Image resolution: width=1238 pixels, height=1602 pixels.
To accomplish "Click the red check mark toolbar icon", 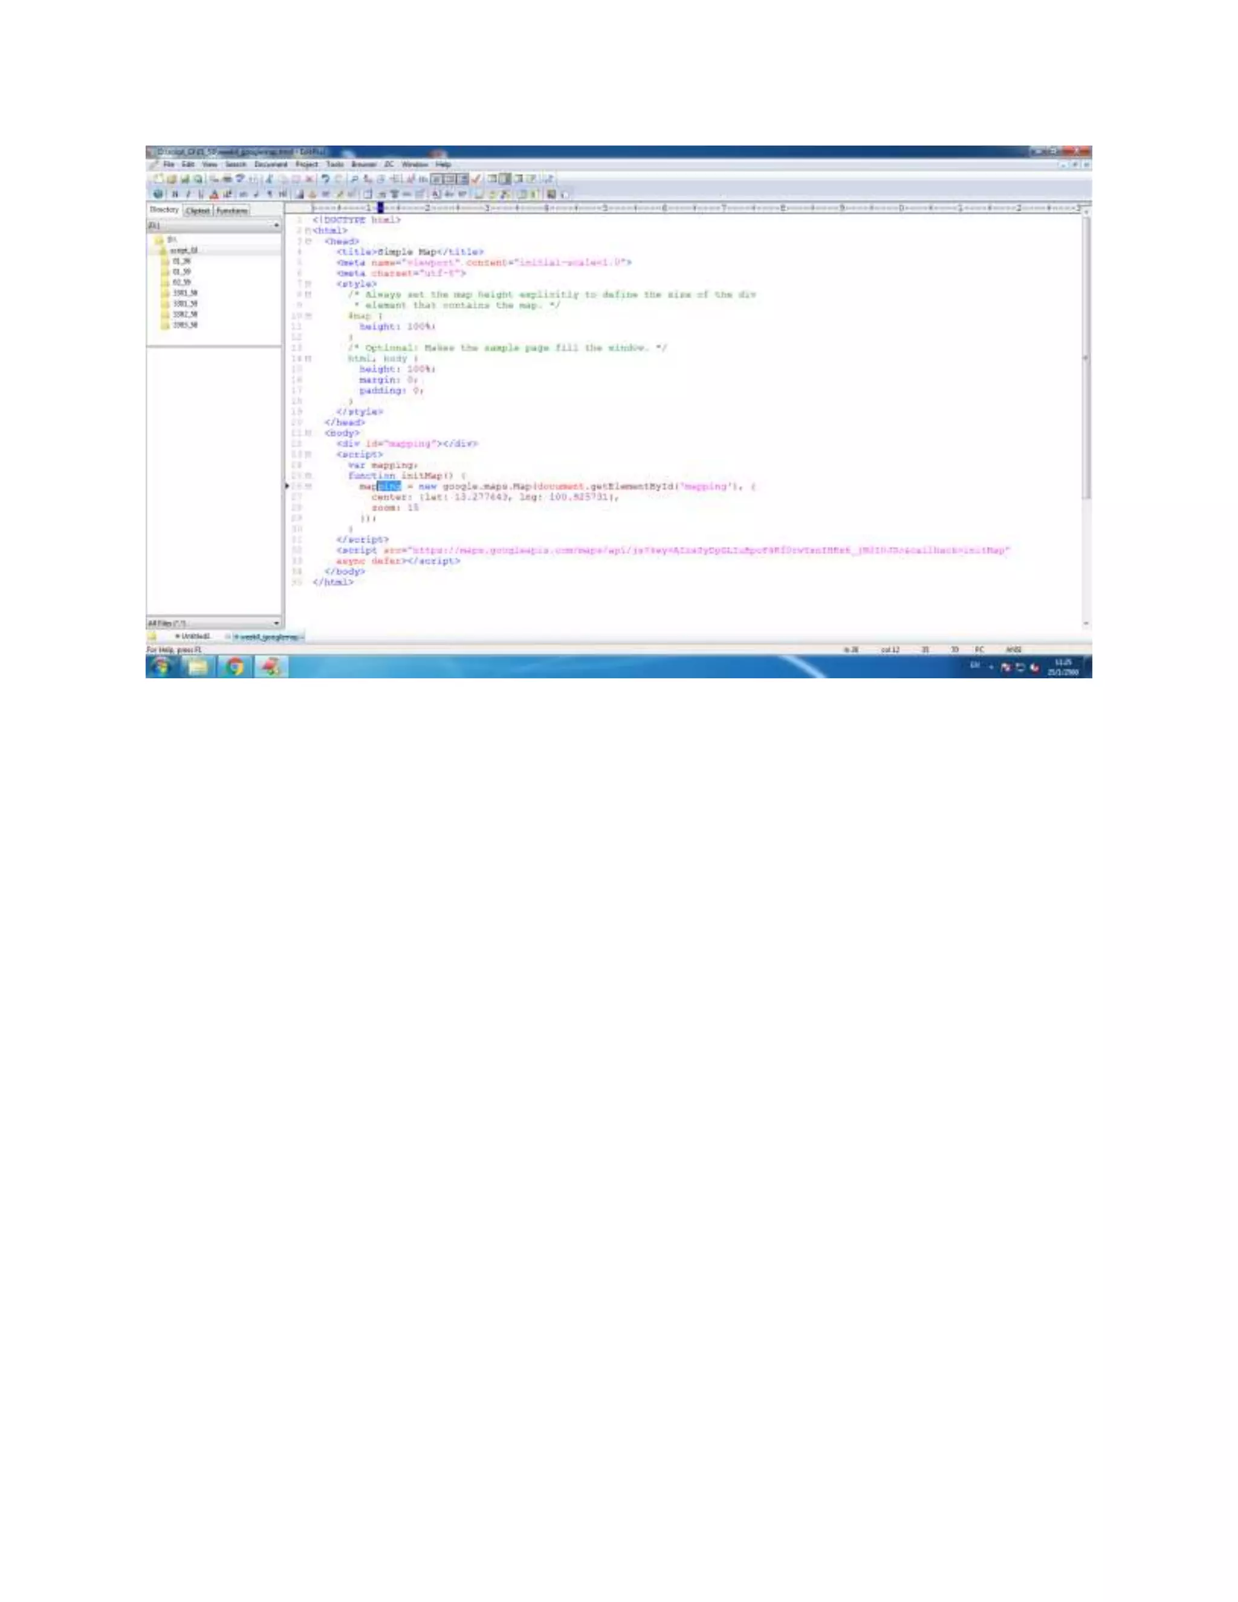I will coord(476,179).
